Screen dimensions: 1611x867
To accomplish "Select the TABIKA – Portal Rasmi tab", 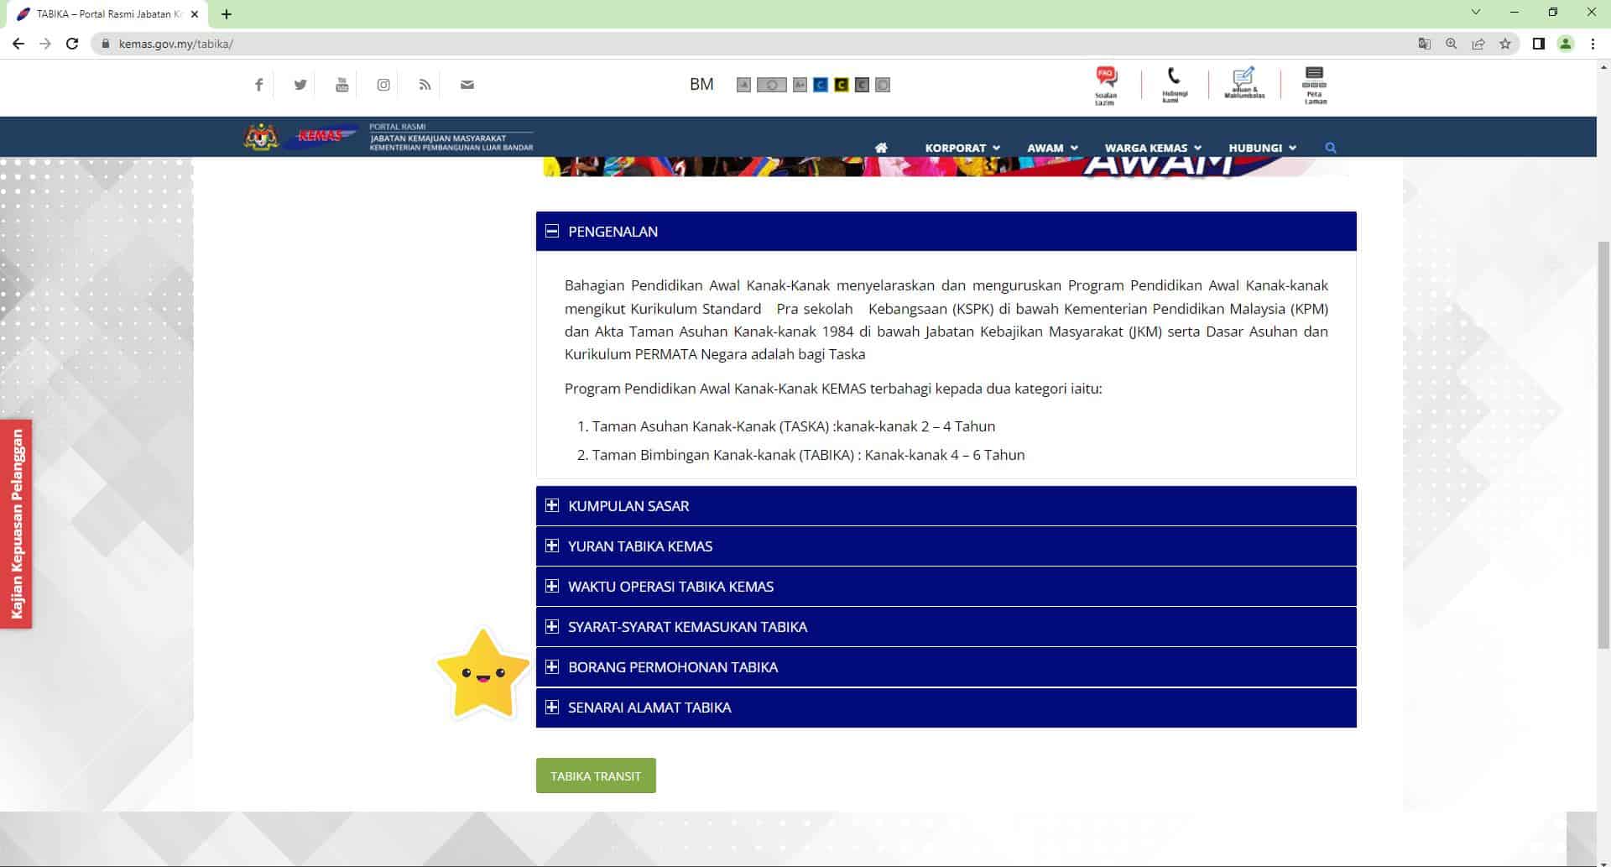I will point(107,13).
